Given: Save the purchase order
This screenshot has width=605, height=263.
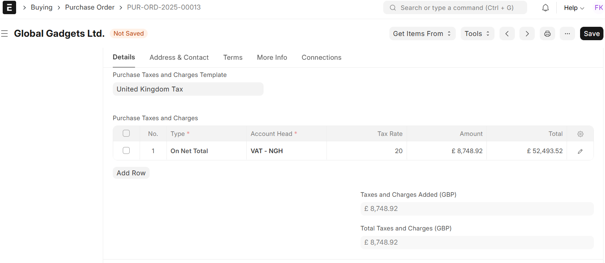Looking at the screenshot, I should pos(591,34).
